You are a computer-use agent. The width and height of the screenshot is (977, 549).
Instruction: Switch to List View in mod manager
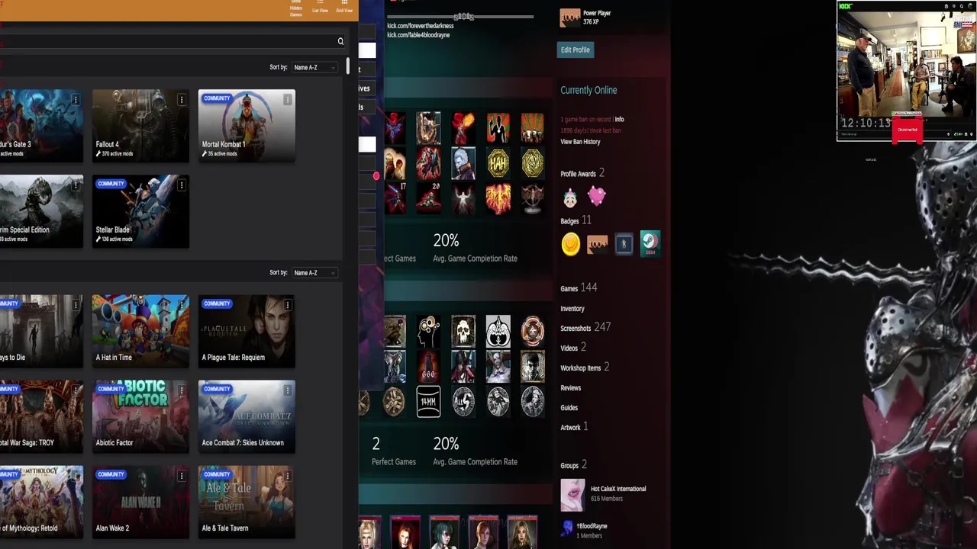pos(320,8)
